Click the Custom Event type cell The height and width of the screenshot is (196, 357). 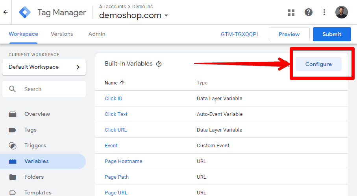click(213, 145)
